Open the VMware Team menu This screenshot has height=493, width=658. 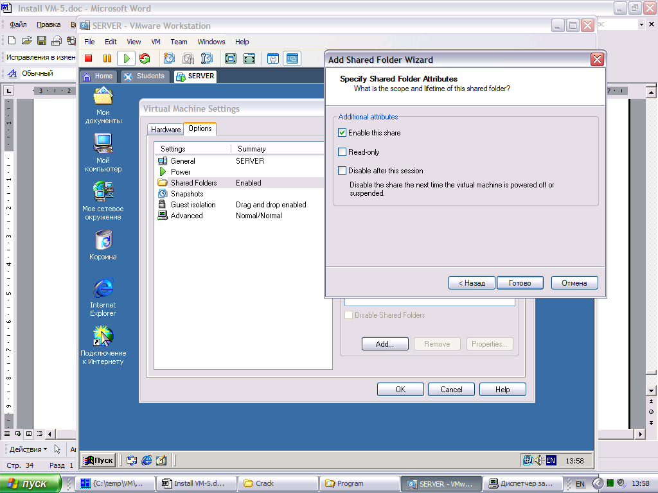pos(179,42)
